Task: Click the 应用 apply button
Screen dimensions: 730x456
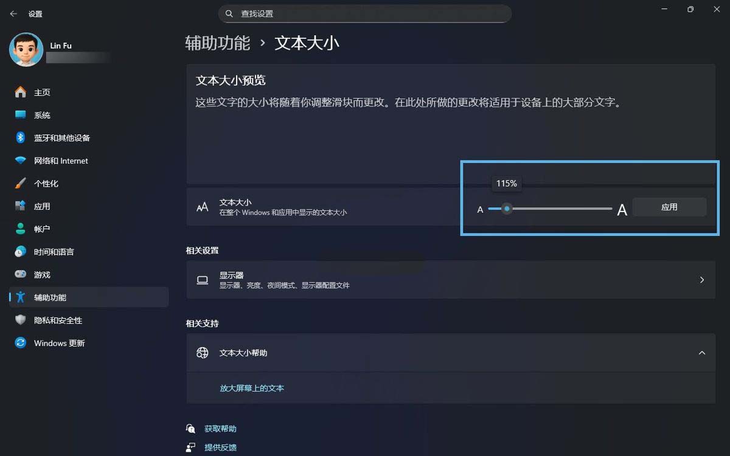Action: (669, 207)
